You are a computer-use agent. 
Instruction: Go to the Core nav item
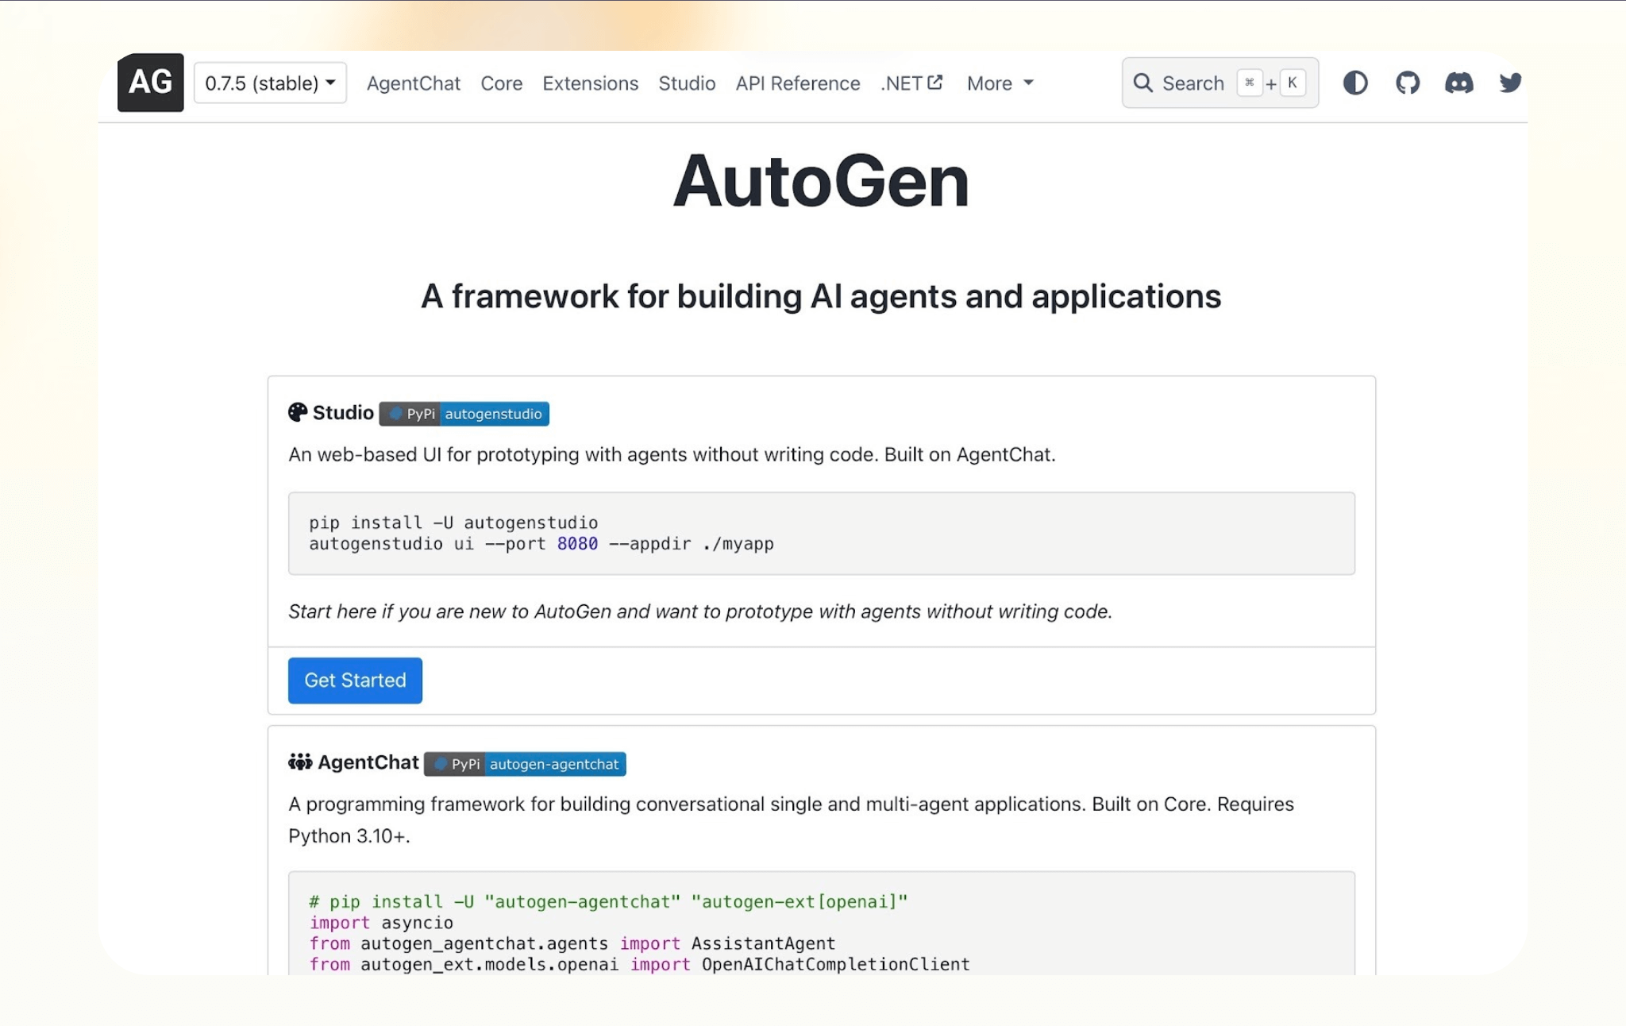[x=501, y=83]
